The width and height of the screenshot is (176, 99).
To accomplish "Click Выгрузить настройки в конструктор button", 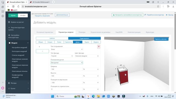I will [127, 15].
